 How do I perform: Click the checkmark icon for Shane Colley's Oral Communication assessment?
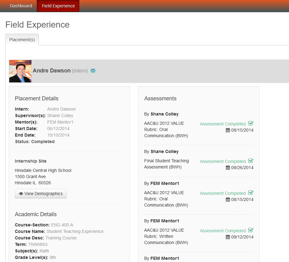251,123
